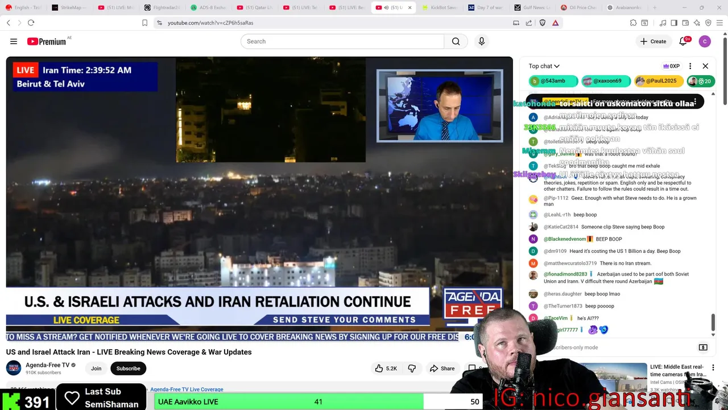
Task: Toggle the browser sidebar panel icon
Action: pyautogui.click(x=674, y=23)
